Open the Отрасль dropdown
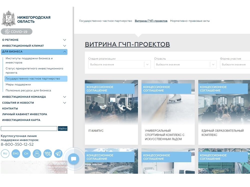Viewport: 250px width, 187px height. [185, 64]
